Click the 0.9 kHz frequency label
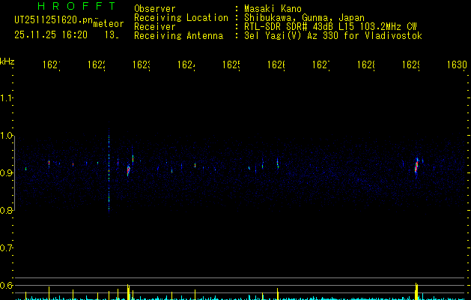Image resolution: width=471 pixels, height=300 pixels. point(6,172)
